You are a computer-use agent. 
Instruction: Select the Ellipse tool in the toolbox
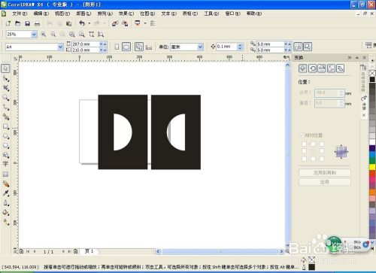tap(6, 136)
